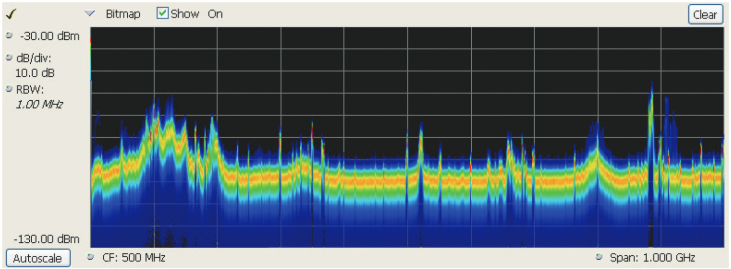731x269 pixels.
Task: Click the -130.00 dBm bottom level label
Action: [x=46, y=239]
